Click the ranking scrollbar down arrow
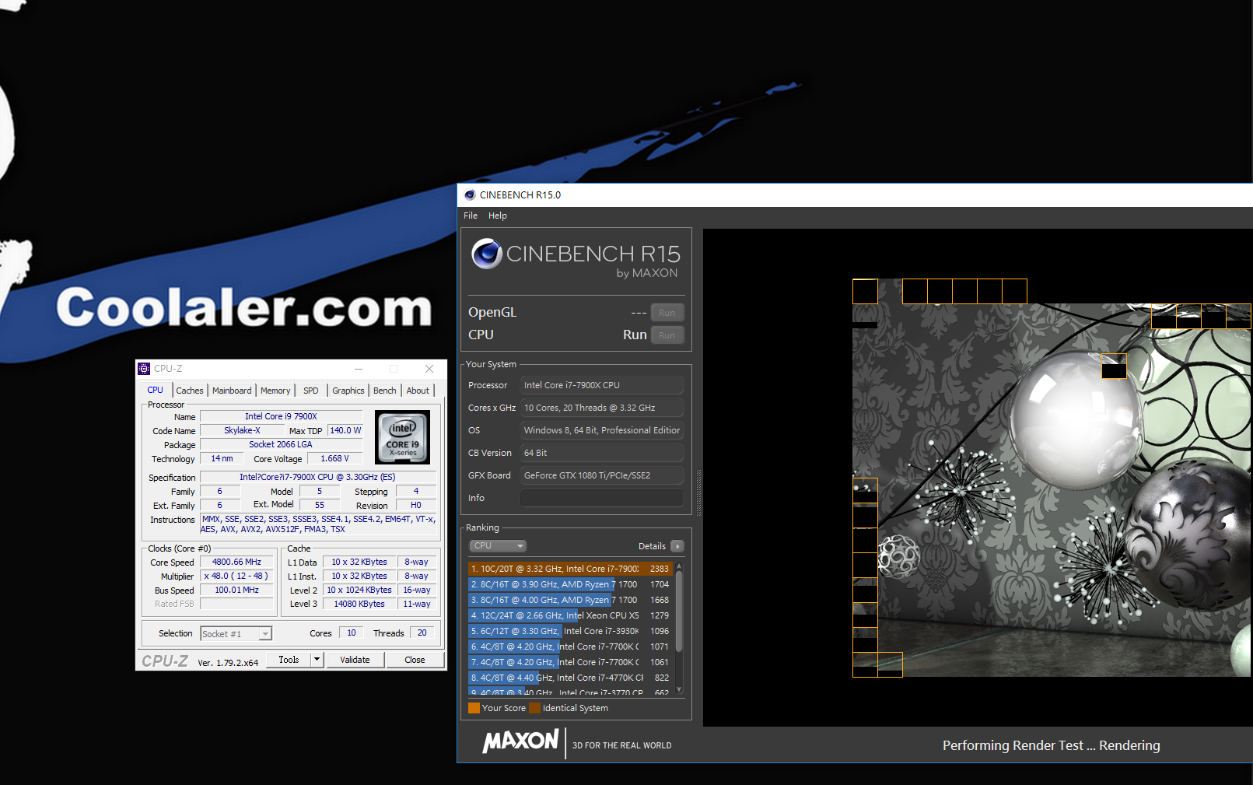Screen dimensions: 1253x785 (x=679, y=689)
